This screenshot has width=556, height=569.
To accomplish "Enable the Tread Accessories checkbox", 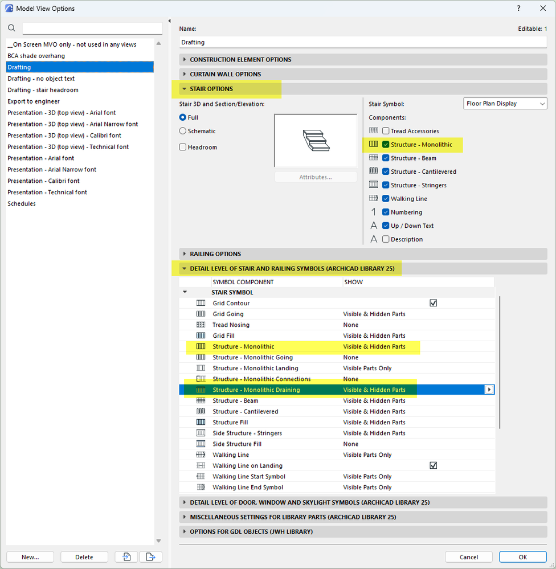I will pyautogui.click(x=386, y=130).
